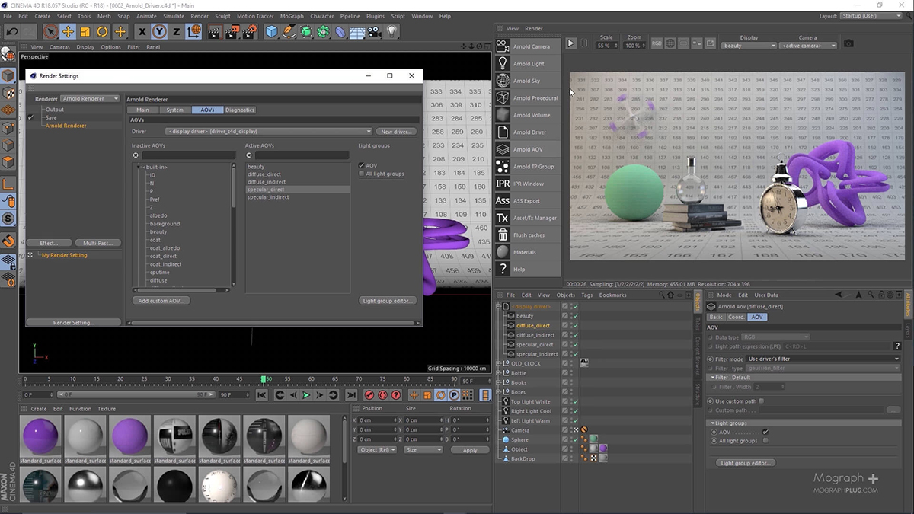
Task: Click Arnold Driver page icon
Action: point(503,132)
